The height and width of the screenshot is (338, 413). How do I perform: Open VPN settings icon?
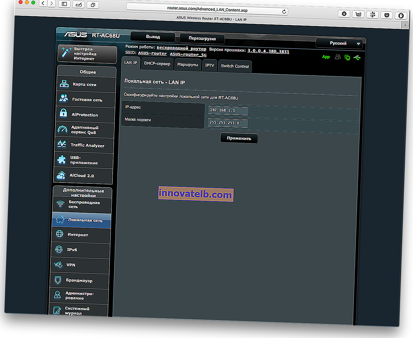tap(58, 264)
